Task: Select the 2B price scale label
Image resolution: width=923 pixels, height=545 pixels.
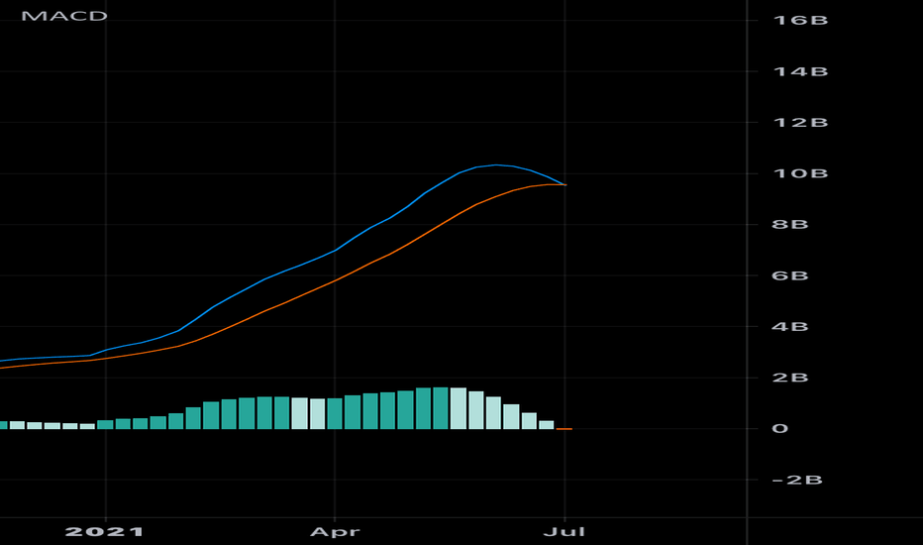Action: 790,378
